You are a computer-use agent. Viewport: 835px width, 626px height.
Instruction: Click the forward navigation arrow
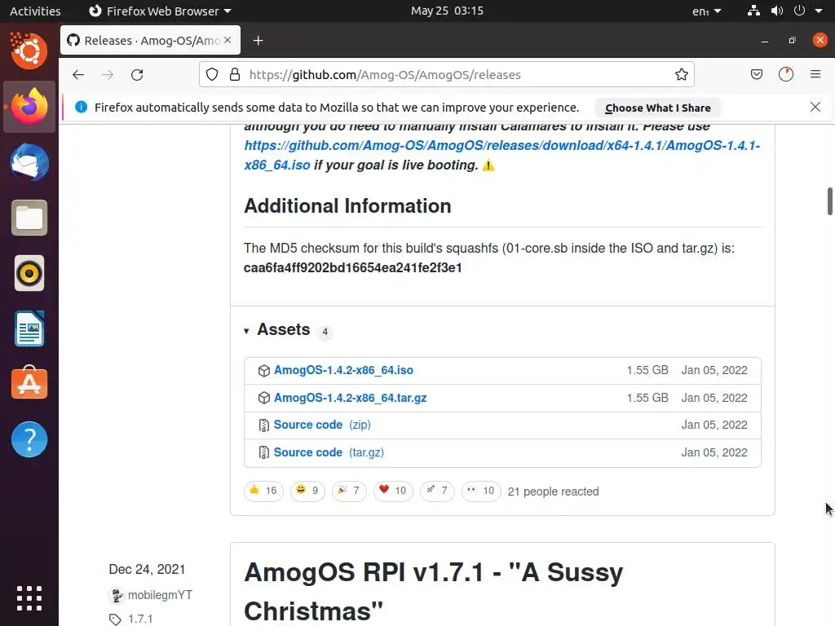coord(108,74)
